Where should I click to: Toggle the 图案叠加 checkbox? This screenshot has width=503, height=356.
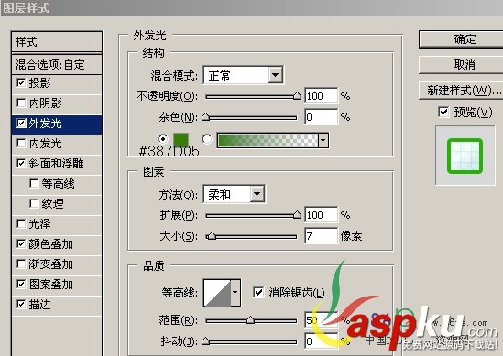pos(21,285)
